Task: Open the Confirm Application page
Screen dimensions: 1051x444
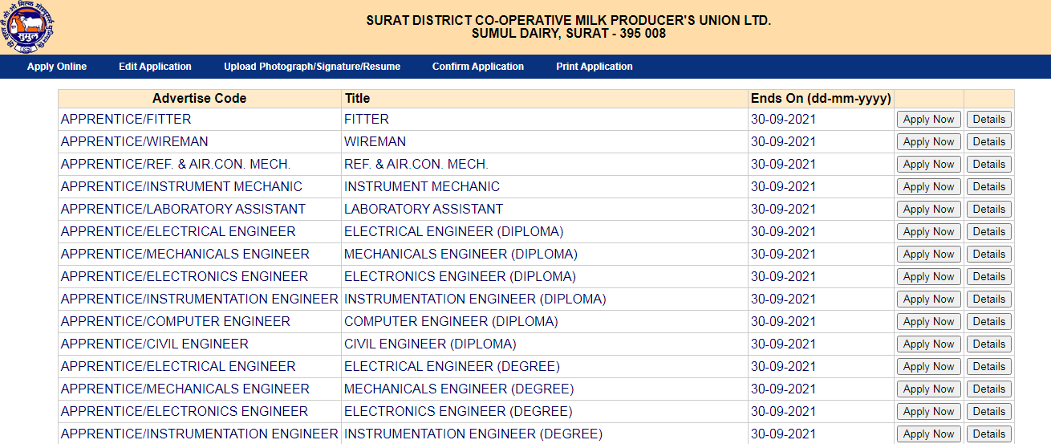Action: [478, 67]
